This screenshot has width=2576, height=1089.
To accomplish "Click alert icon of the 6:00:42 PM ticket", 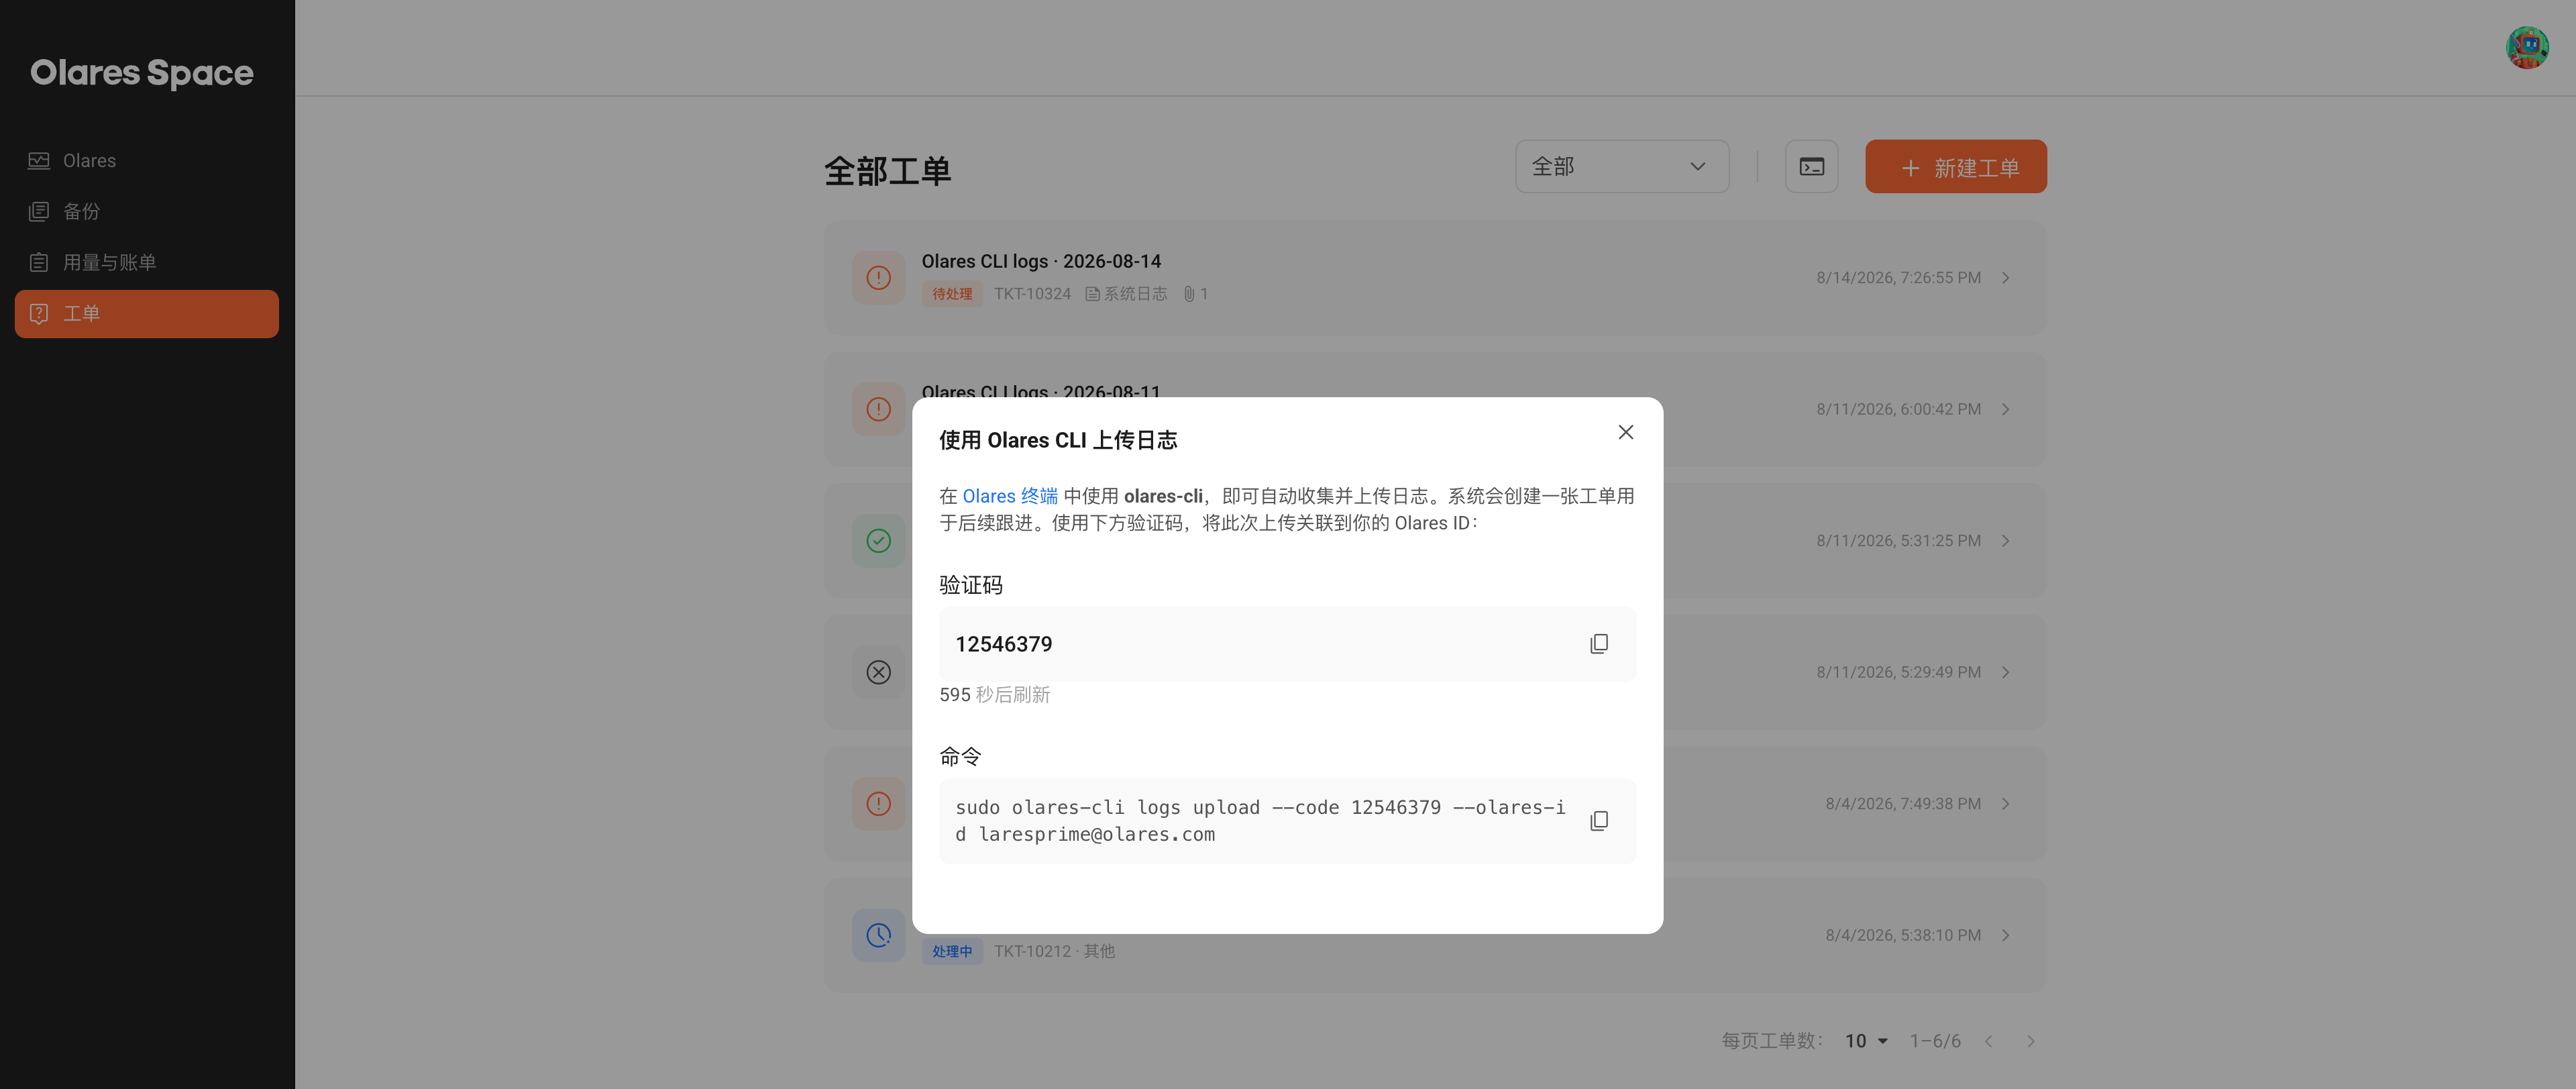I will click(878, 409).
